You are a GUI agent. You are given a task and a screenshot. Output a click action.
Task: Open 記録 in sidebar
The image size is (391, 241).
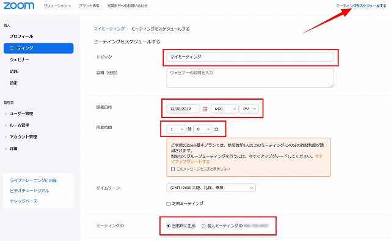coord(13,72)
